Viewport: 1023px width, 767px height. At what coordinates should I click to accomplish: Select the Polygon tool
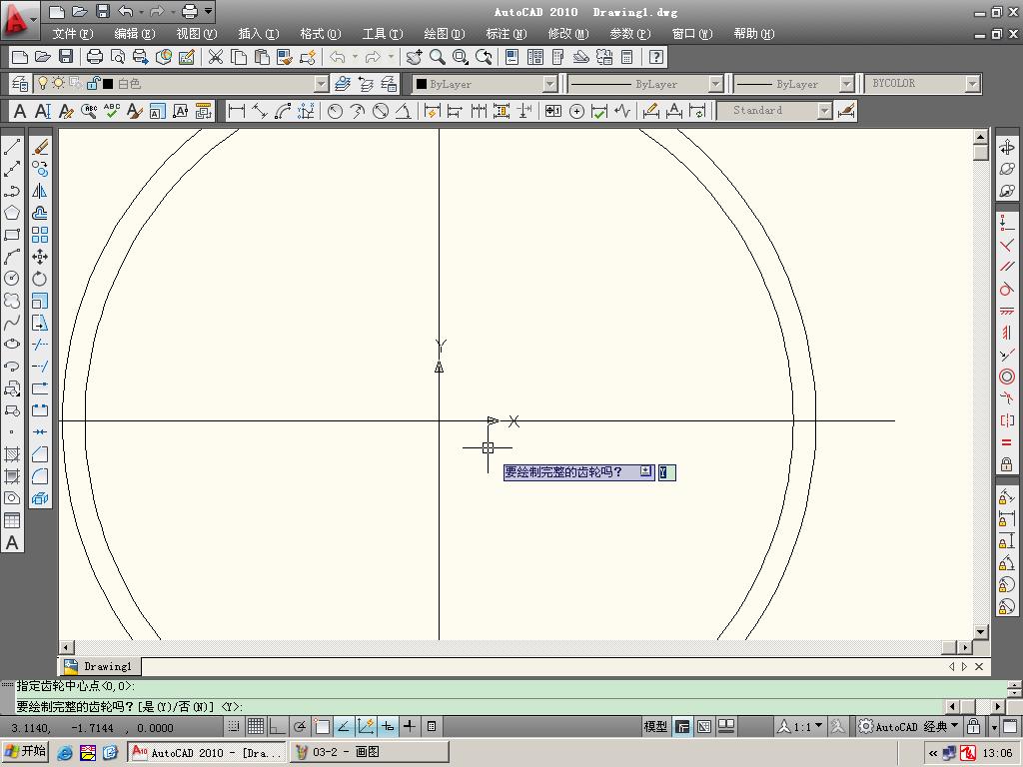pos(12,214)
